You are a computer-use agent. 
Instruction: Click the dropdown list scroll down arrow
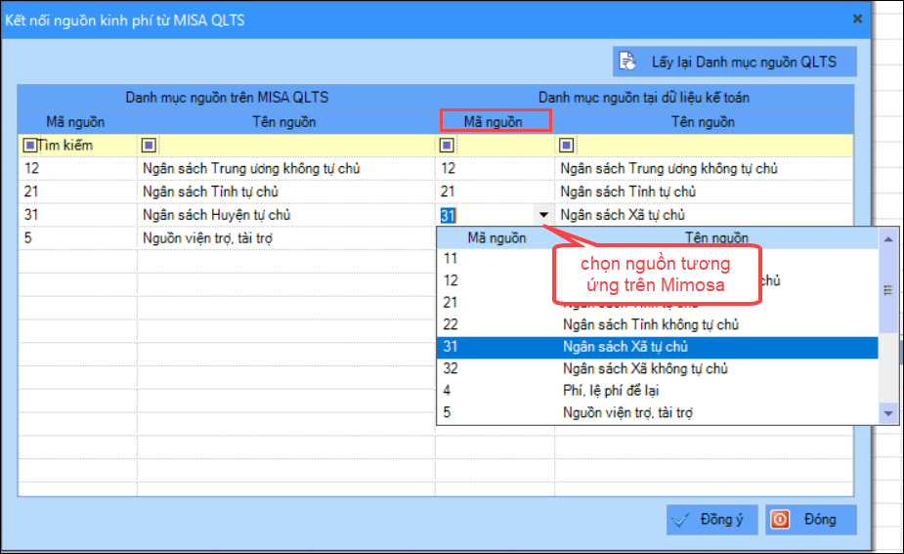coord(887,413)
